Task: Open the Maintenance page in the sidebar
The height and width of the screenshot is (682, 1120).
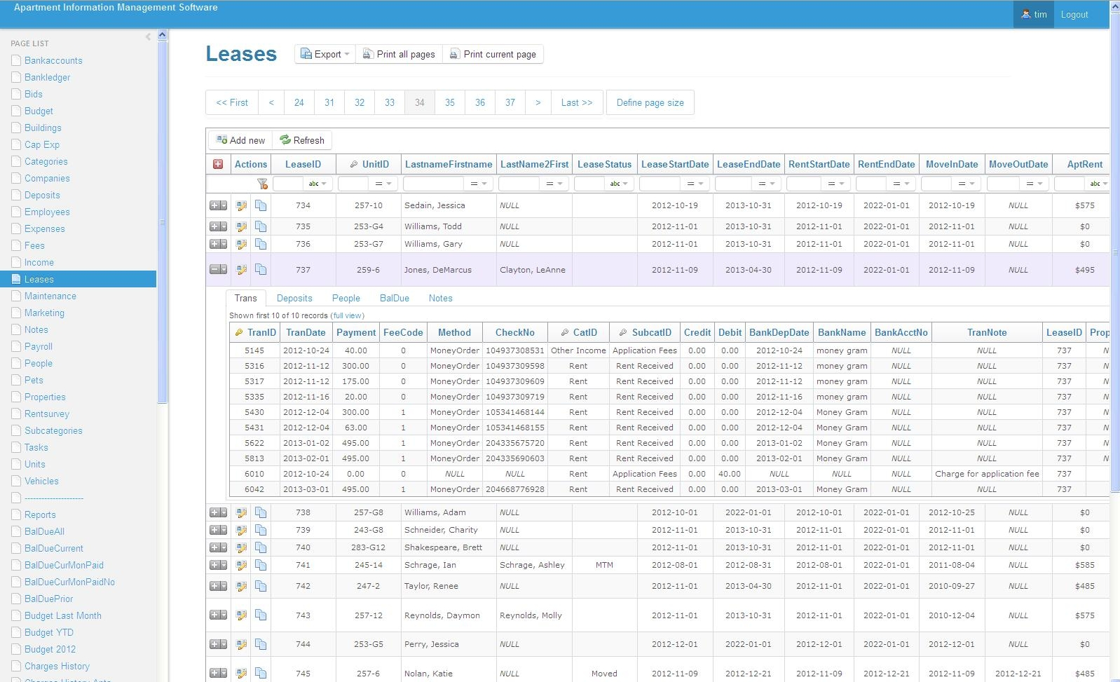Action: 50,296
